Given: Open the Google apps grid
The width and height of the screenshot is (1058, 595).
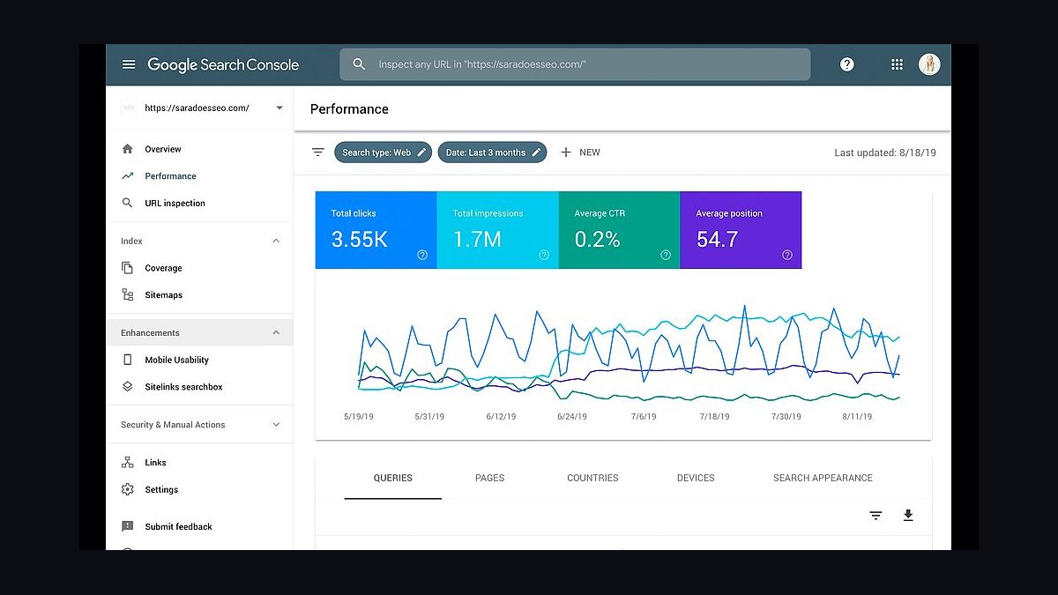Looking at the screenshot, I should [x=897, y=64].
